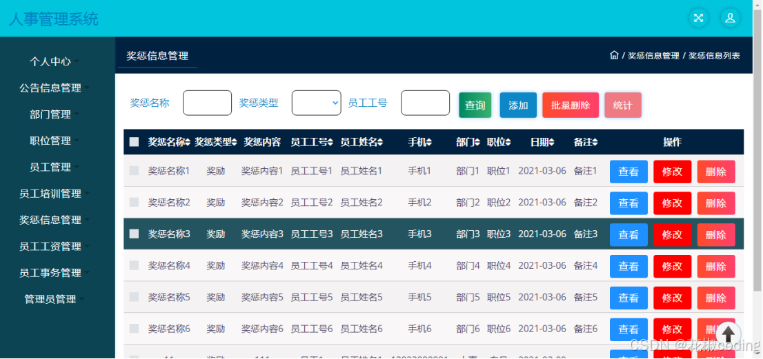Image resolution: width=763 pixels, height=359 pixels.
Task: Select cell 员工姓名5
Action: (x=361, y=297)
